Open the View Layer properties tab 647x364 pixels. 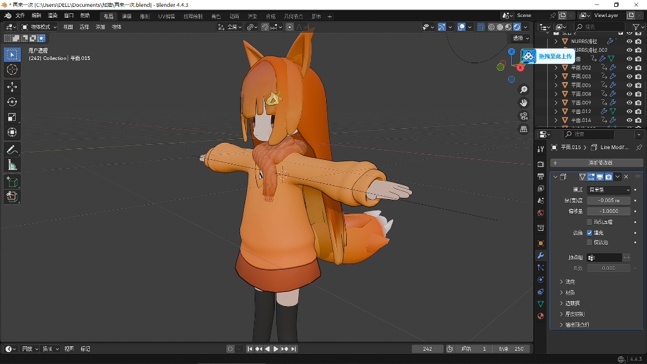coord(541,188)
